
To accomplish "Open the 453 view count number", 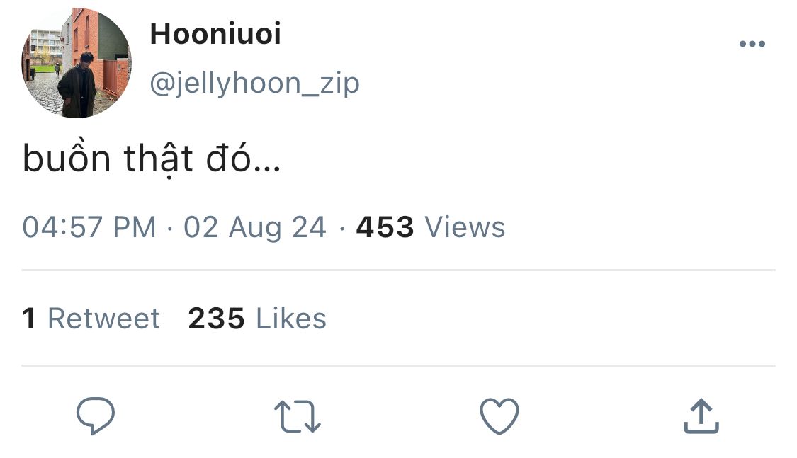I will [385, 227].
